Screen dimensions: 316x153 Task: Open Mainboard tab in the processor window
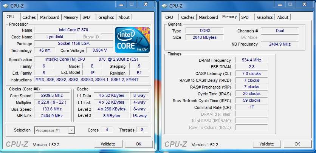50,17
